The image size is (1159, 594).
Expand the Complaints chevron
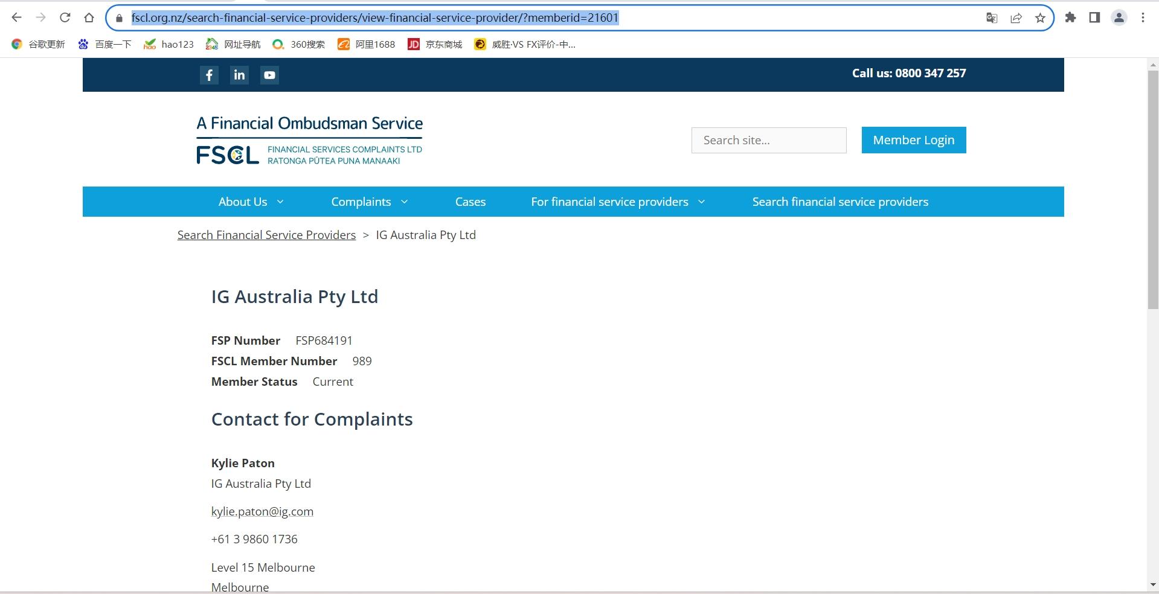(404, 202)
